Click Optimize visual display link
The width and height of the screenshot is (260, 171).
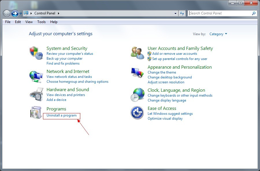[165, 119]
